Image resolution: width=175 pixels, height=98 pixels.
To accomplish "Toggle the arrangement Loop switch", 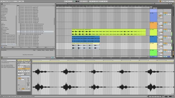I will pyautogui.click(x=98, y=1).
